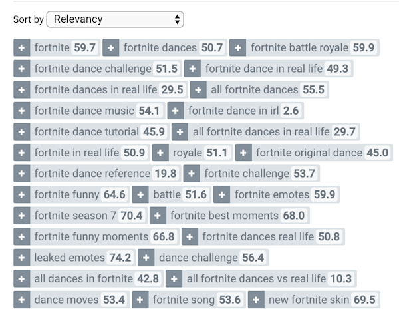Add the 'fortnite dance tutorial' tag
Viewport: 399px width, 311px height.
22,132
